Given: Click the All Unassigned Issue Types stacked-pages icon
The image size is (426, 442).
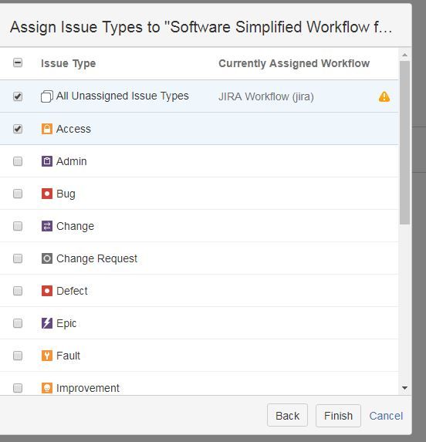Looking at the screenshot, I should [x=47, y=96].
